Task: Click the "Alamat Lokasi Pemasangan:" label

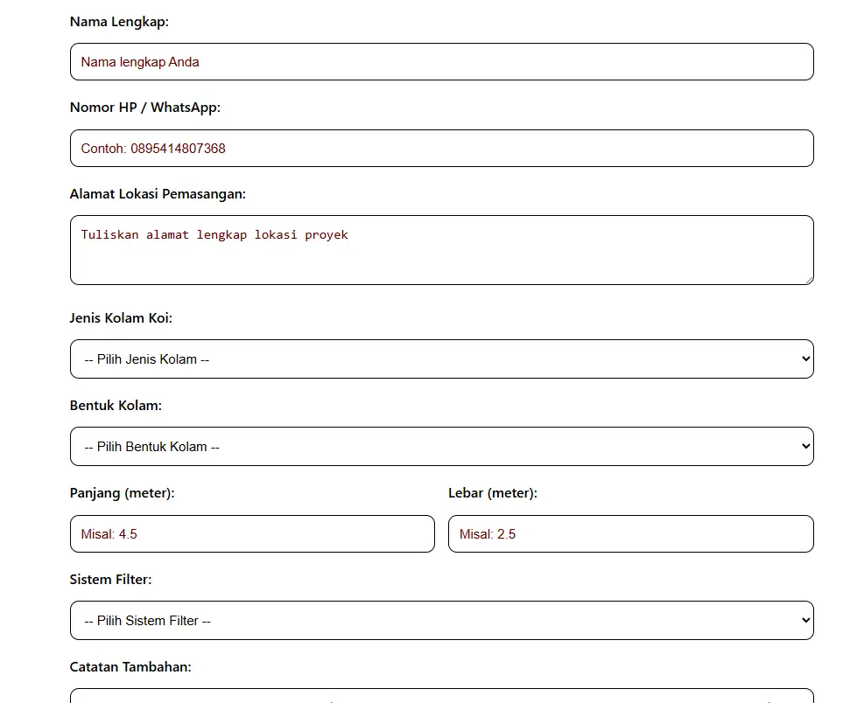Action: 158,194
